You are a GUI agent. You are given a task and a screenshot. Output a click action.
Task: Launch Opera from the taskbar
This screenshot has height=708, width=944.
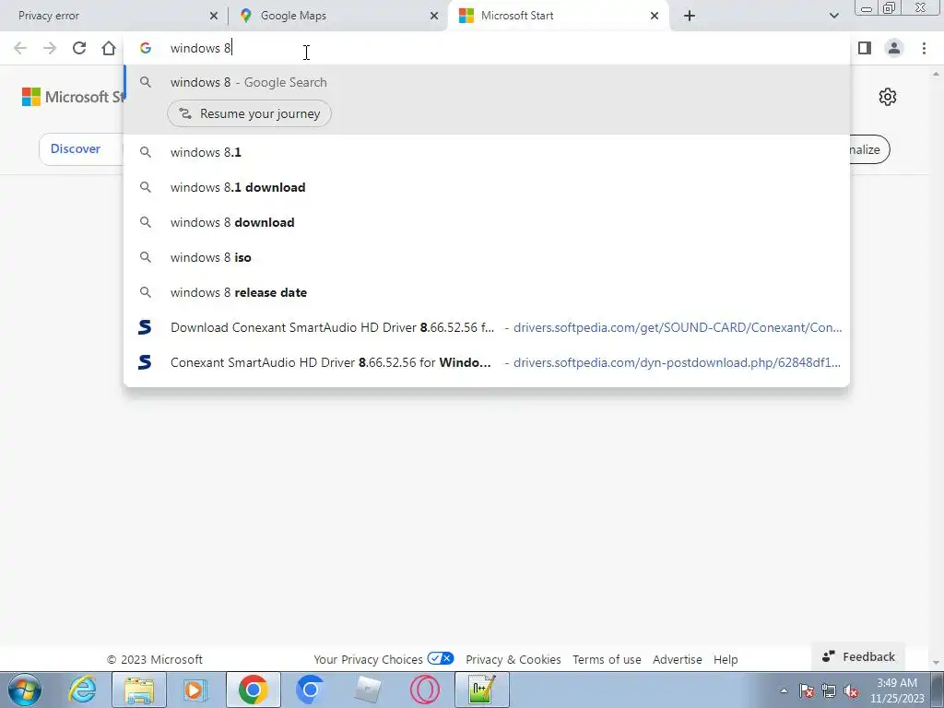click(424, 690)
